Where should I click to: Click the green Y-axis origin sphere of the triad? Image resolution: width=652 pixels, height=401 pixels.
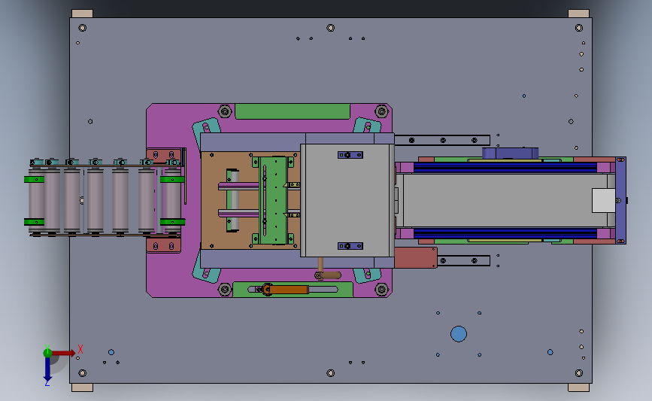click(x=47, y=353)
